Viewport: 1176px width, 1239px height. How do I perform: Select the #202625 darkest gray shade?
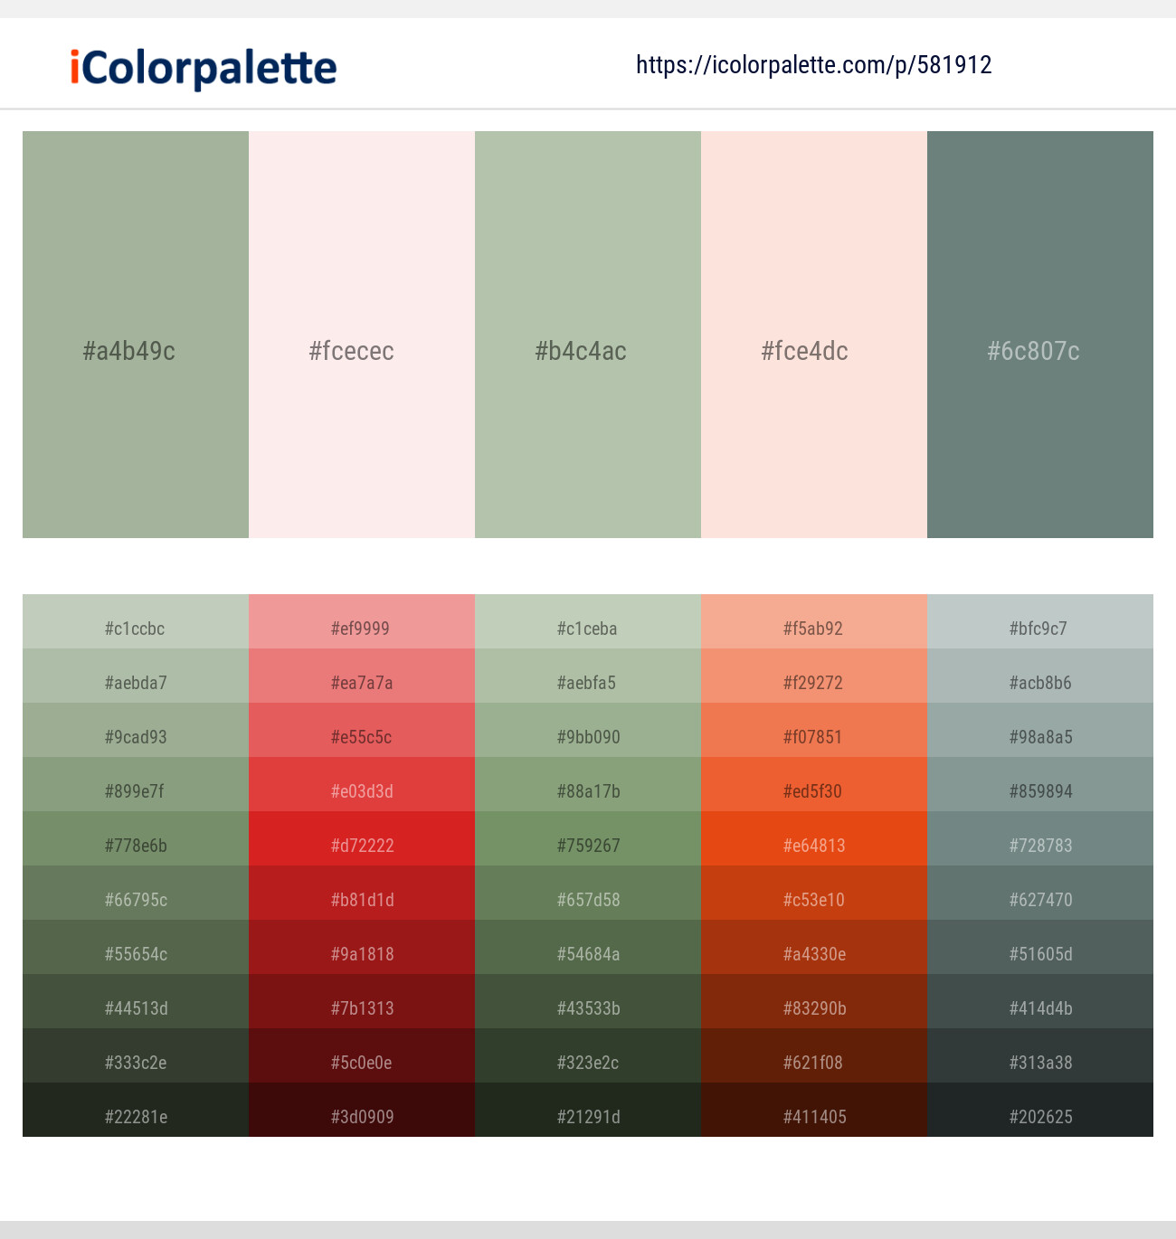pyautogui.click(x=1039, y=1116)
